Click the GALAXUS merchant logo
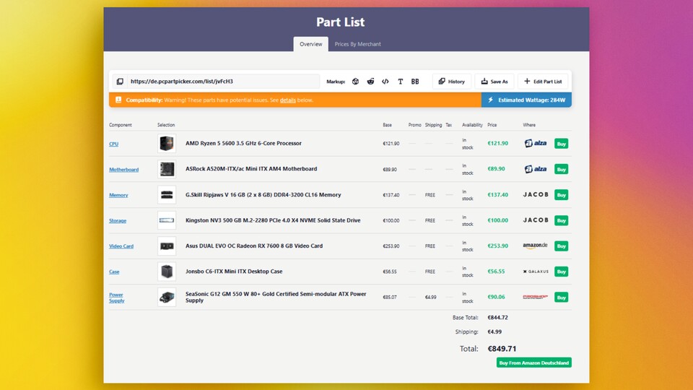Screen dimensions: 693x390 click(x=536, y=272)
